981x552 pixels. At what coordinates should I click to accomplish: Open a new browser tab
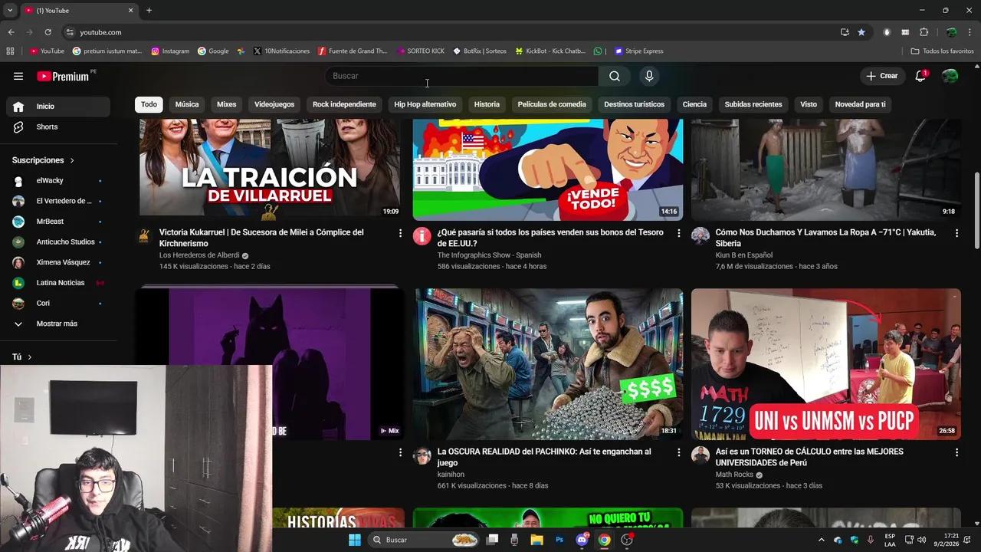149,11
